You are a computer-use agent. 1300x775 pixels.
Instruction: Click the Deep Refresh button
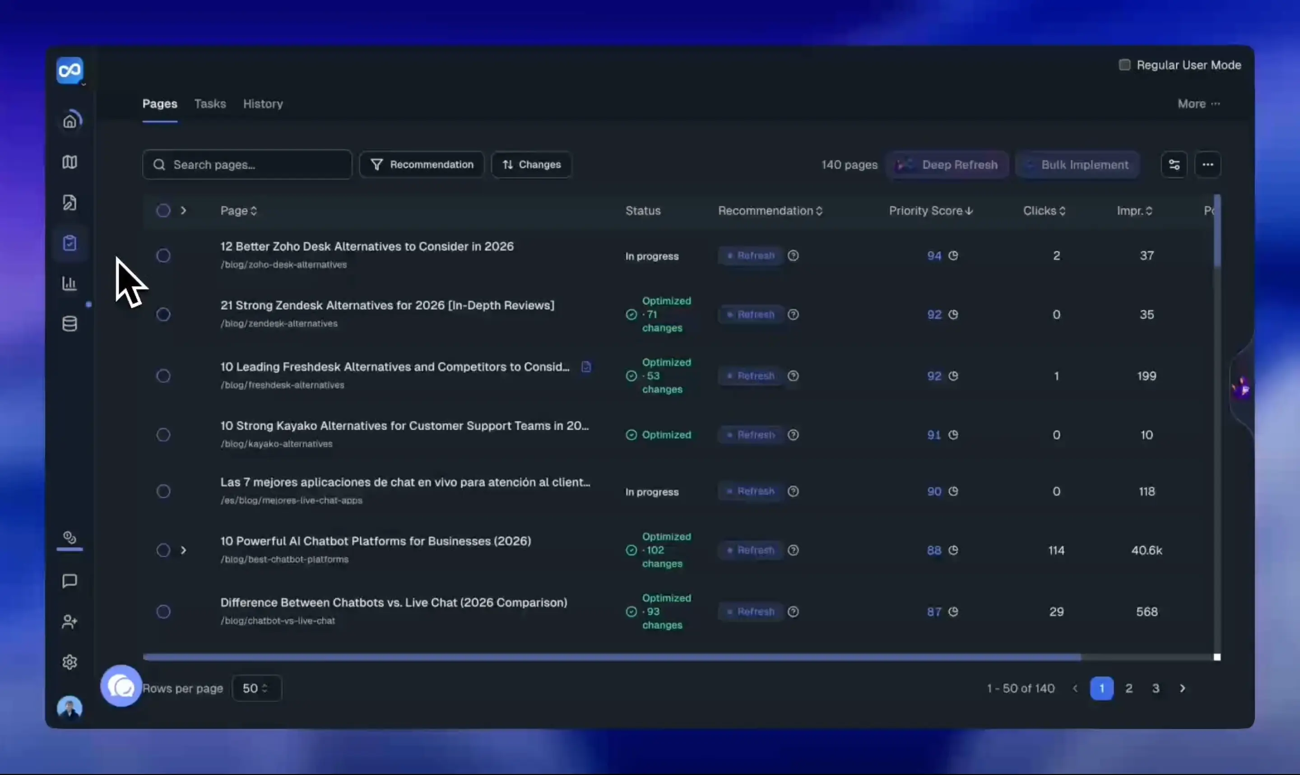pos(947,164)
